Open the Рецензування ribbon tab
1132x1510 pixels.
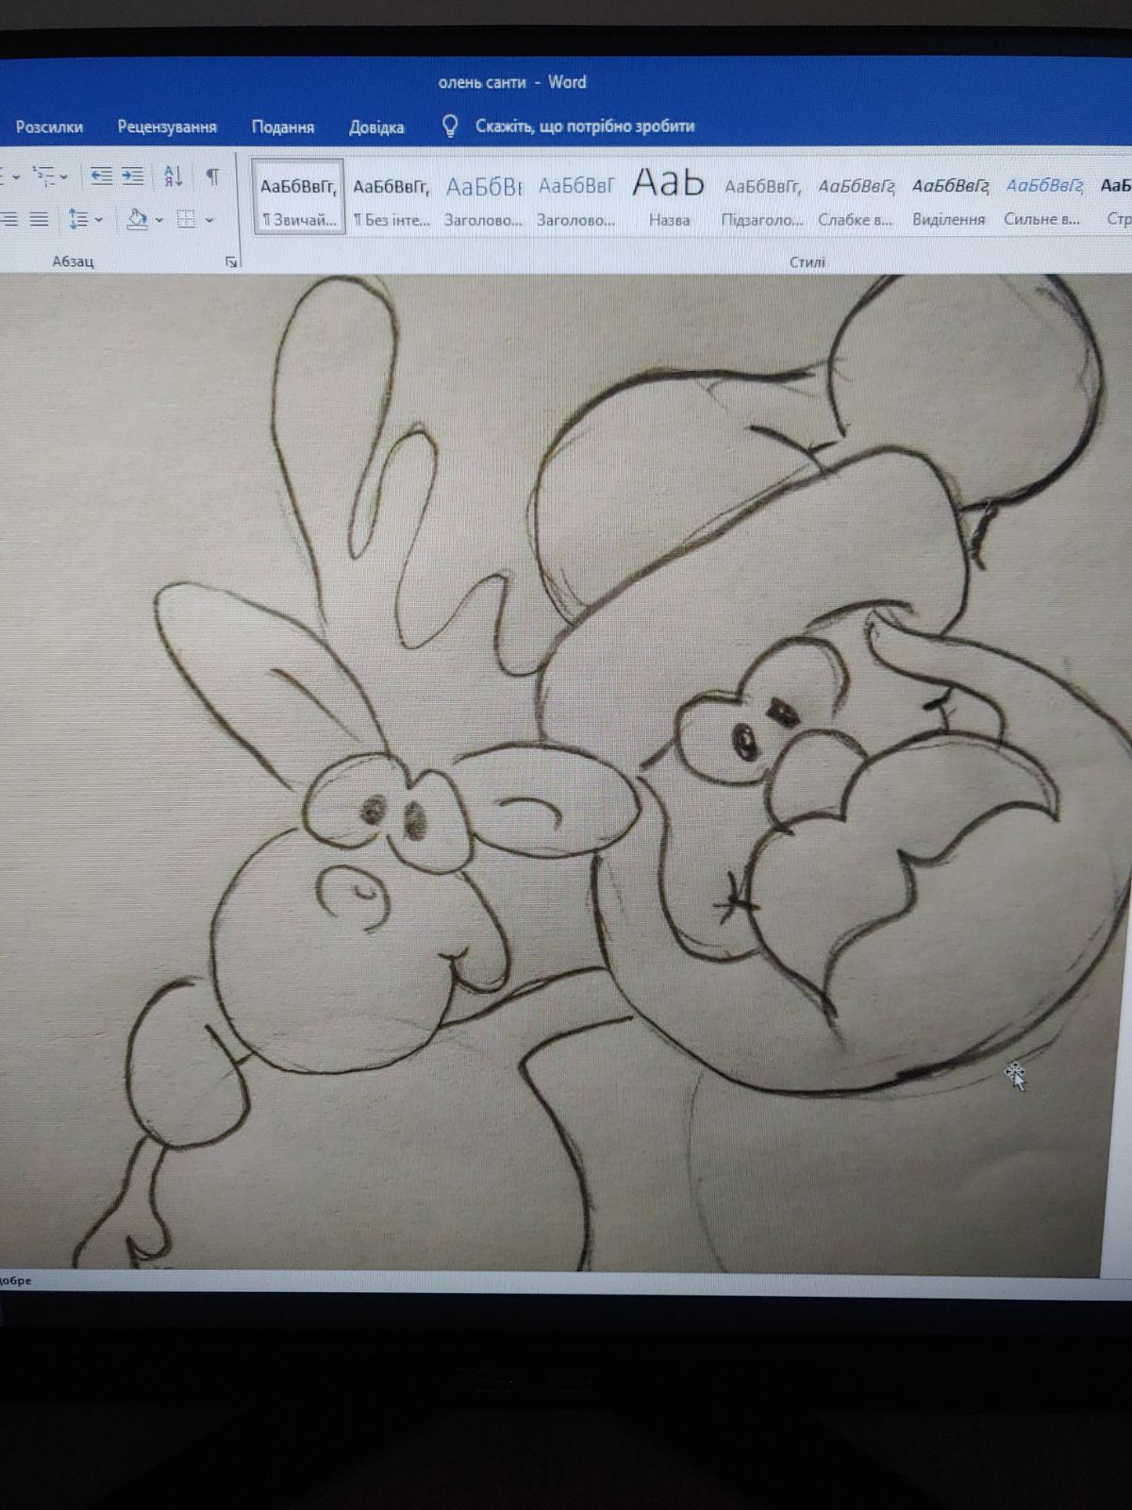pyautogui.click(x=167, y=126)
